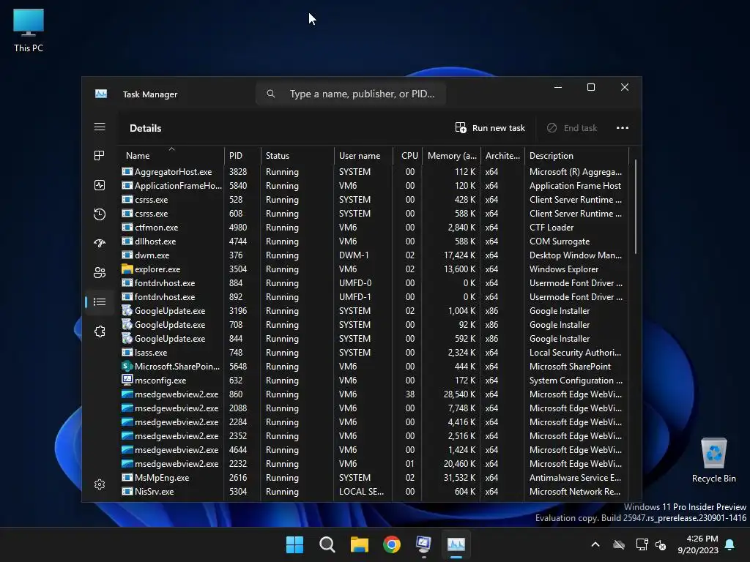Select GoogleUpdate.exe with PID 844
Screen dimensions: 750x562
[x=374, y=338]
